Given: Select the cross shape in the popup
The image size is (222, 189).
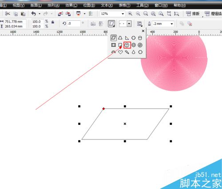Looking at the screenshot, I should (x=134, y=38).
